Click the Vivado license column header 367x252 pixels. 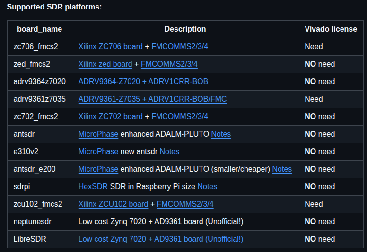click(331, 29)
